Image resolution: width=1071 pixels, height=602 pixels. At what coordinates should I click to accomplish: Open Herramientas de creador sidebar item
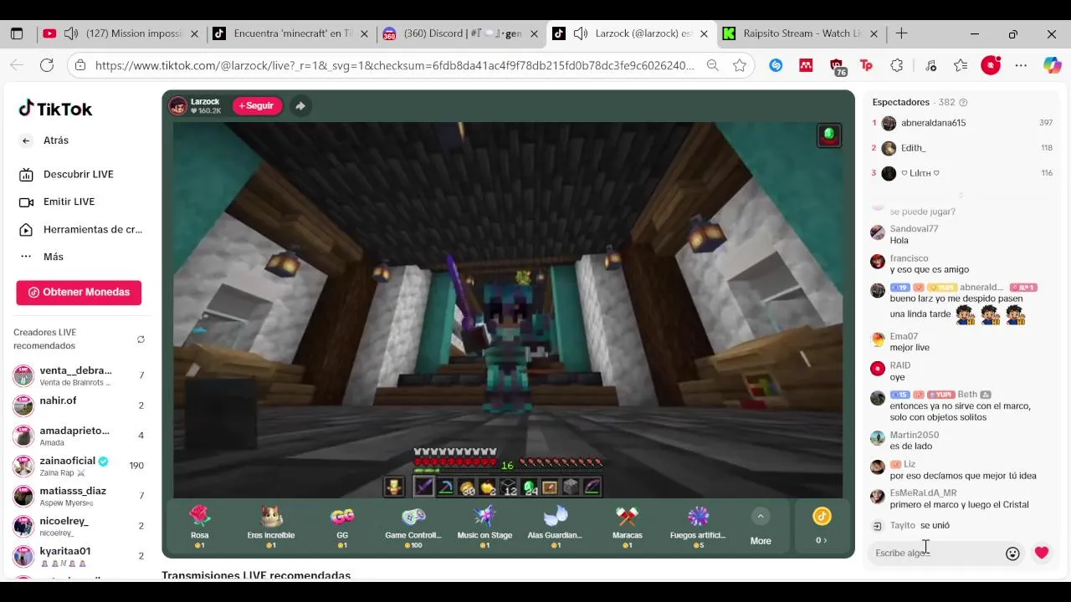click(80, 229)
